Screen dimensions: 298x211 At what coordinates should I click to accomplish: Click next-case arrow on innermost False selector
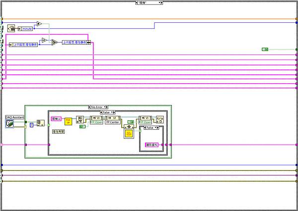click(158, 128)
